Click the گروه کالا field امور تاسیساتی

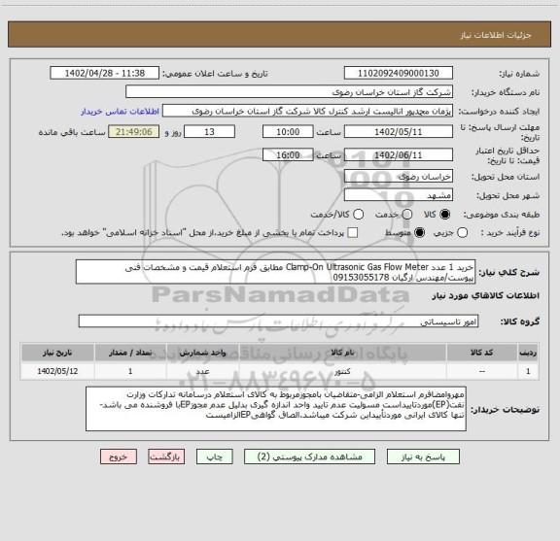278,321
